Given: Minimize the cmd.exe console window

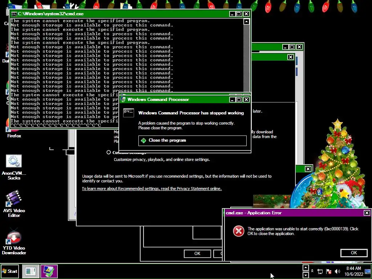Looking at the screenshot, I should [x=232, y=14].
